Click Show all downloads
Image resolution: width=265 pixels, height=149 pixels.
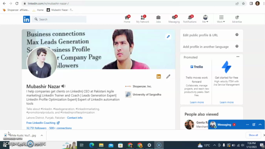(253, 135)
